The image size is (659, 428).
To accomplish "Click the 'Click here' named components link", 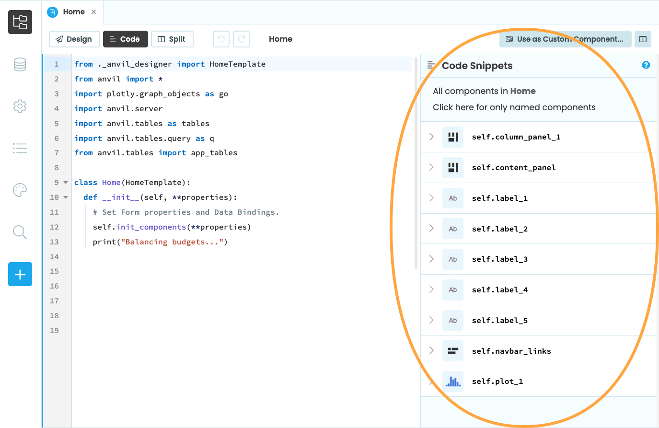I will coord(453,107).
